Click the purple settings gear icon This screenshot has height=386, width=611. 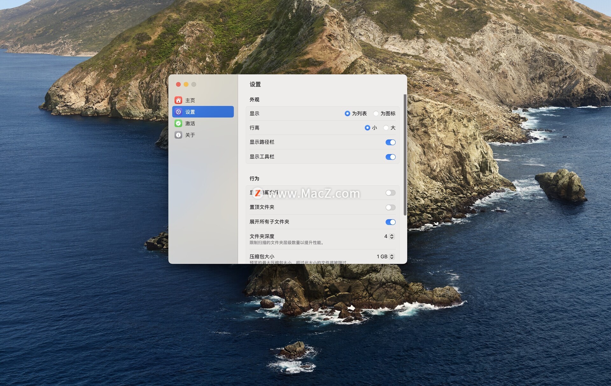[178, 112]
